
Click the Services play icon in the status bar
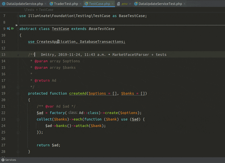[x=3, y=160]
